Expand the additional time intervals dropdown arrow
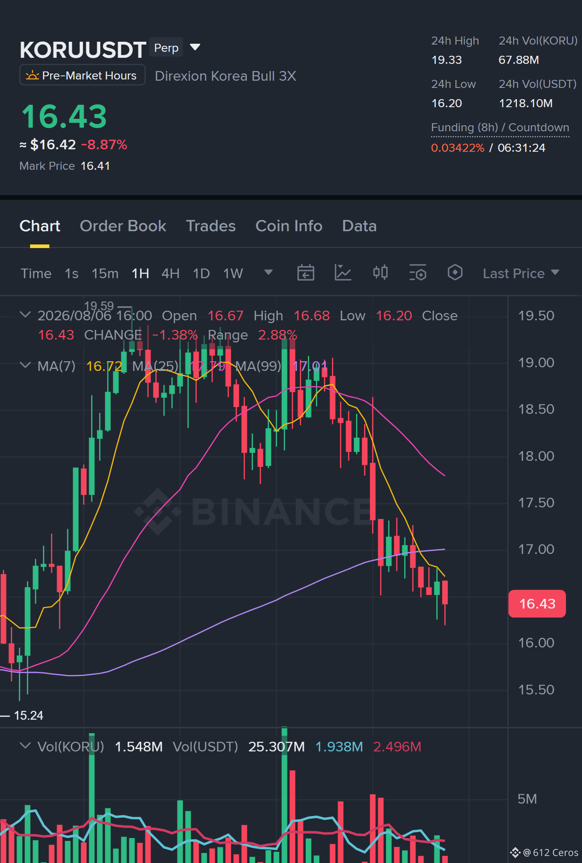582x863 pixels. [269, 273]
